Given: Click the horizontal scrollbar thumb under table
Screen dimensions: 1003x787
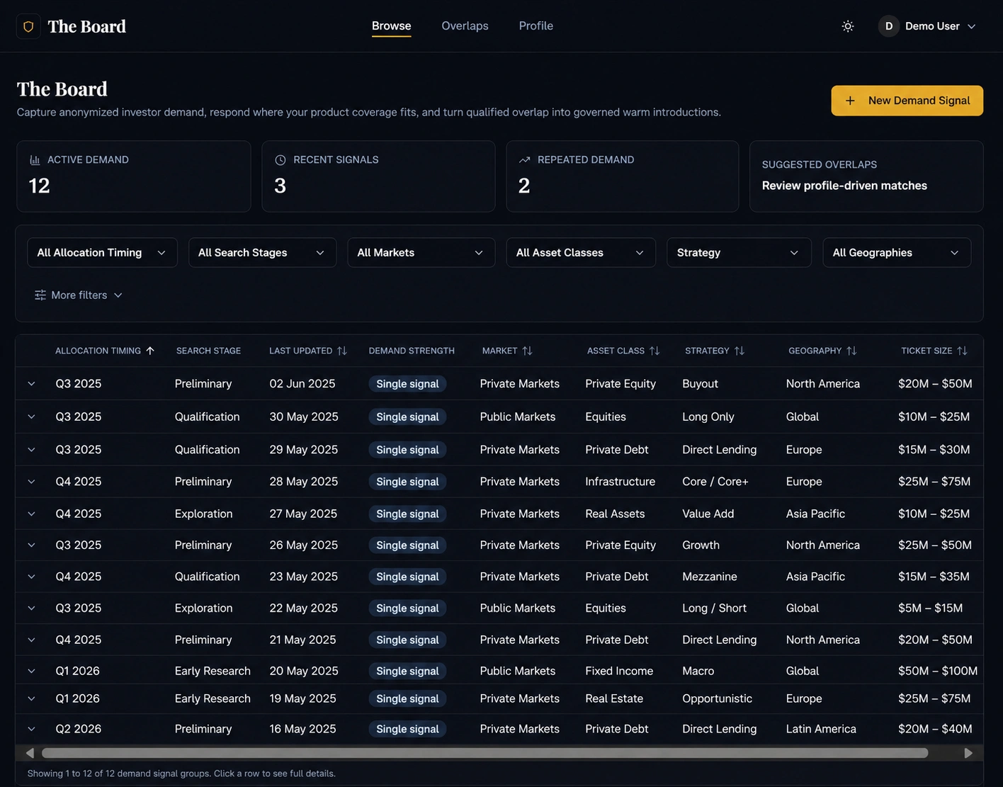Looking at the screenshot, I should pos(485,753).
